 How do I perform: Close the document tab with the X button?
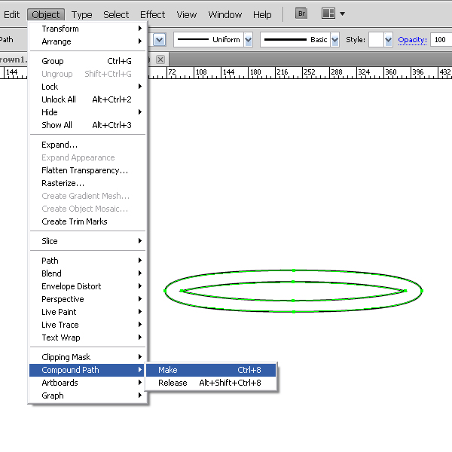point(160,60)
